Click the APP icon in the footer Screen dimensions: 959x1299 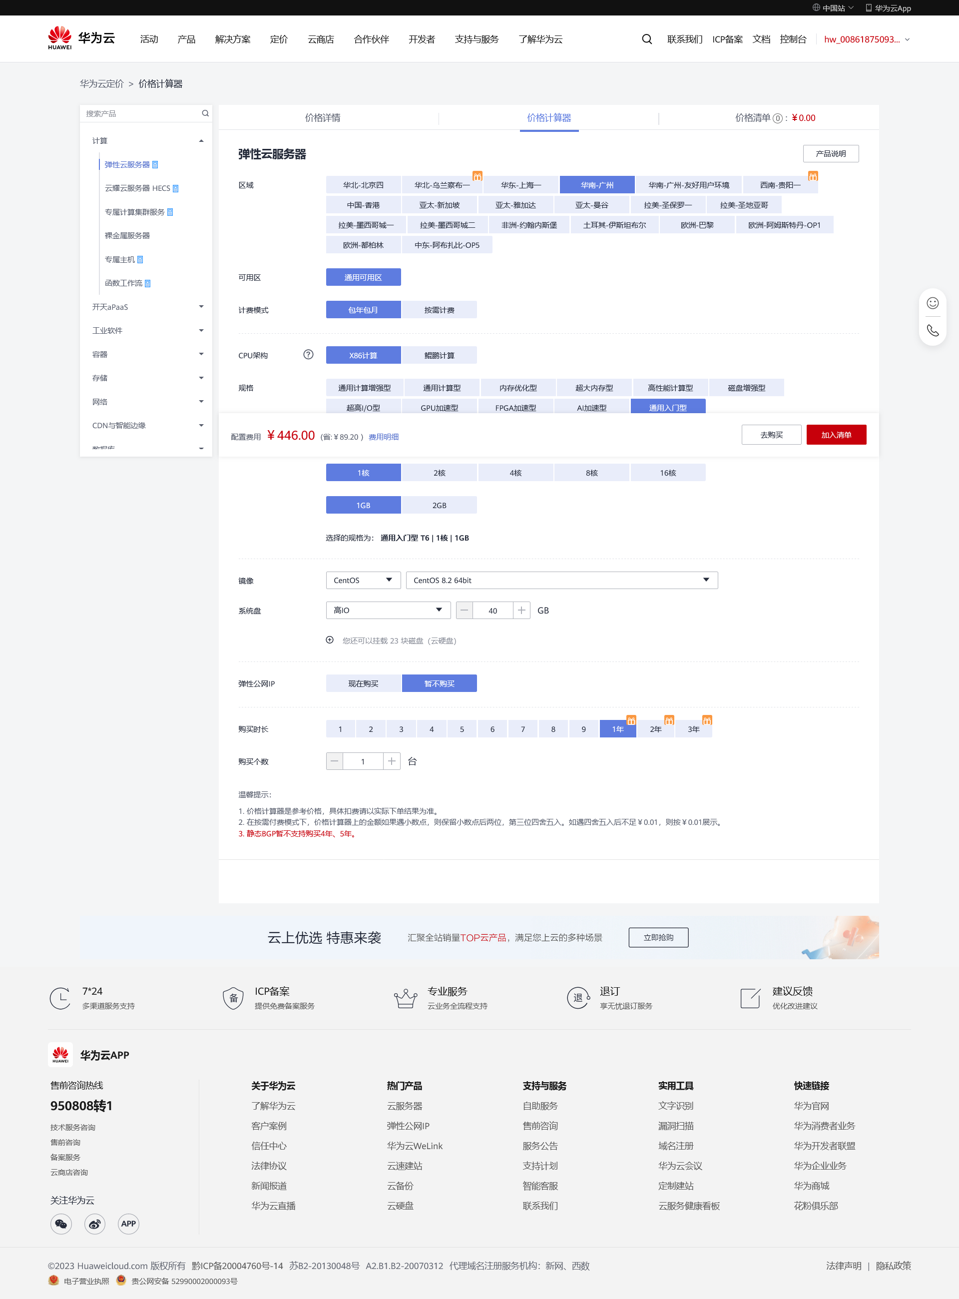(128, 1224)
